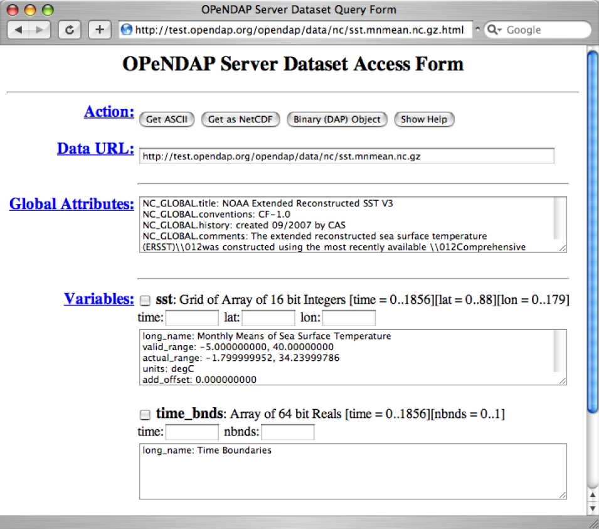The image size is (599, 529).
Task: Click the Binary (DAP) Object button
Action: 337,119
